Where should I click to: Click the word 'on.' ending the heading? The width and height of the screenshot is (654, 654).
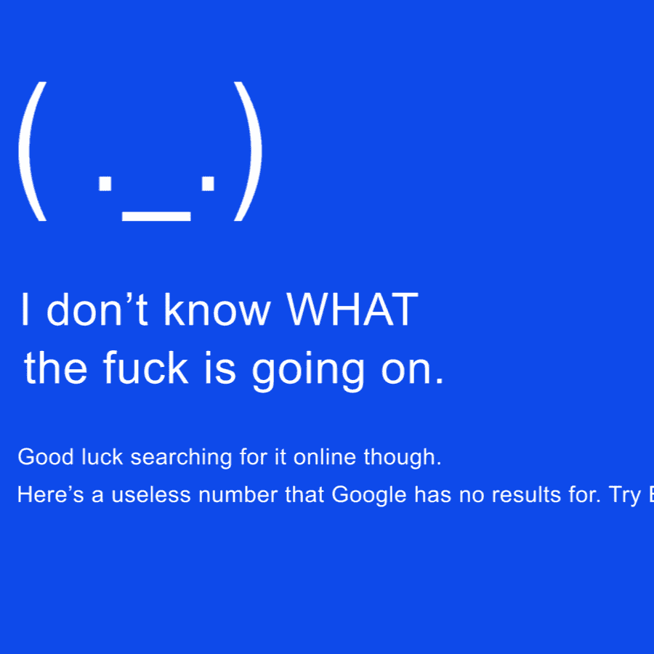pyautogui.click(x=412, y=368)
